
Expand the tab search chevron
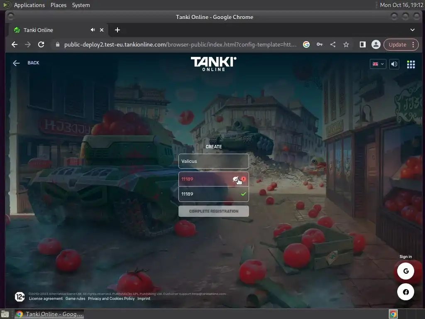pos(413,30)
